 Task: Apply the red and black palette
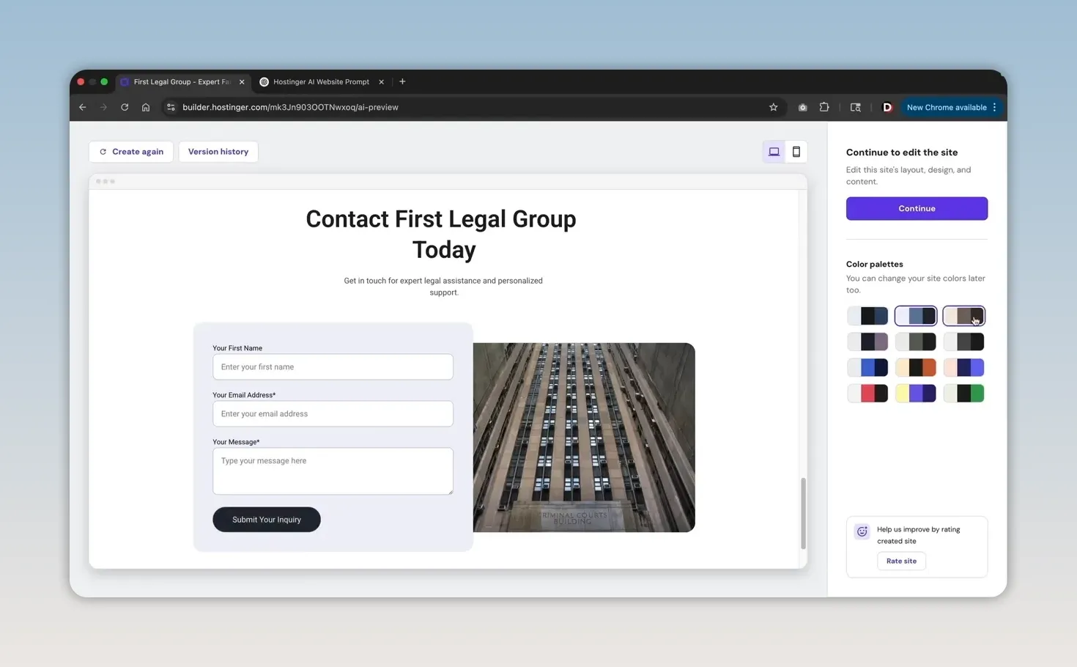[x=867, y=393]
